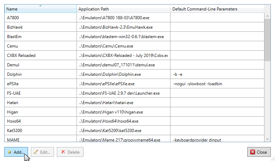Select the Cemu emulator row
This screenshot has width=275, height=161.
click(x=134, y=46)
